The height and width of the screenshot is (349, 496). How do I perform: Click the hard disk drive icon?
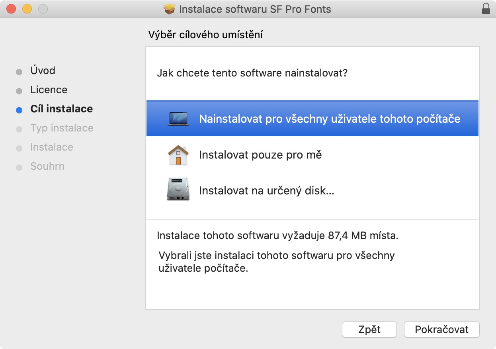click(178, 190)
